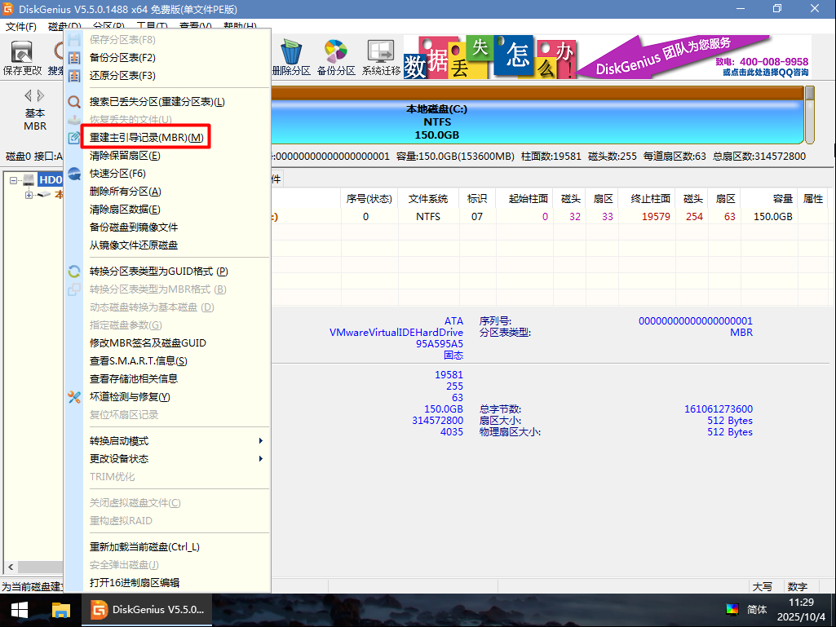Screen dimensions: 836x627
Task: Go to previous disk arrow
Action: (28, 95)
